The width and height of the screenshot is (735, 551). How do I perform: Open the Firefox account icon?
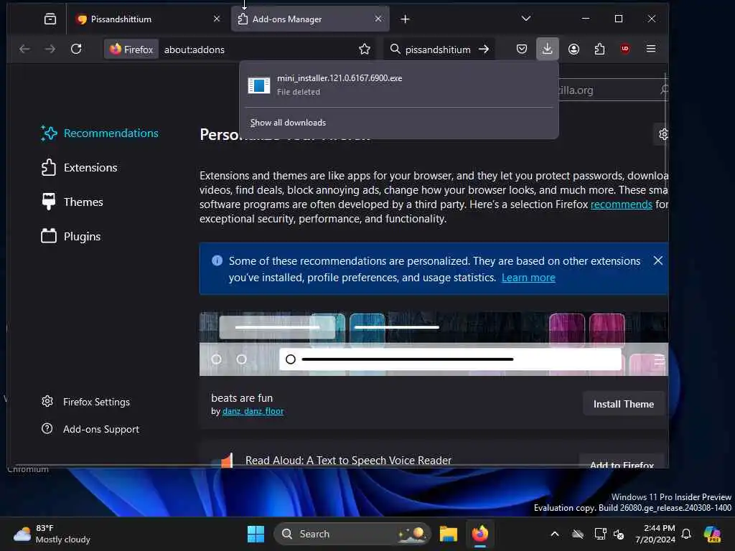(574, 49)
